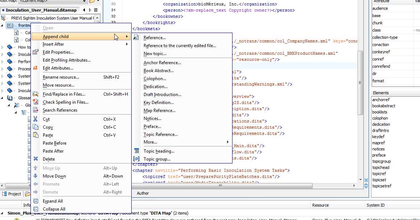Expand the How to tree node
Screen dimensions: 420x220
click(3, 47)
